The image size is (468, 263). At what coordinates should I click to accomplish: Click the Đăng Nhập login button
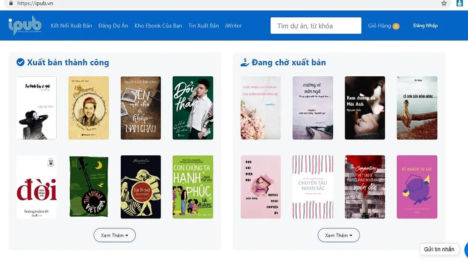[x=425, y=26]
